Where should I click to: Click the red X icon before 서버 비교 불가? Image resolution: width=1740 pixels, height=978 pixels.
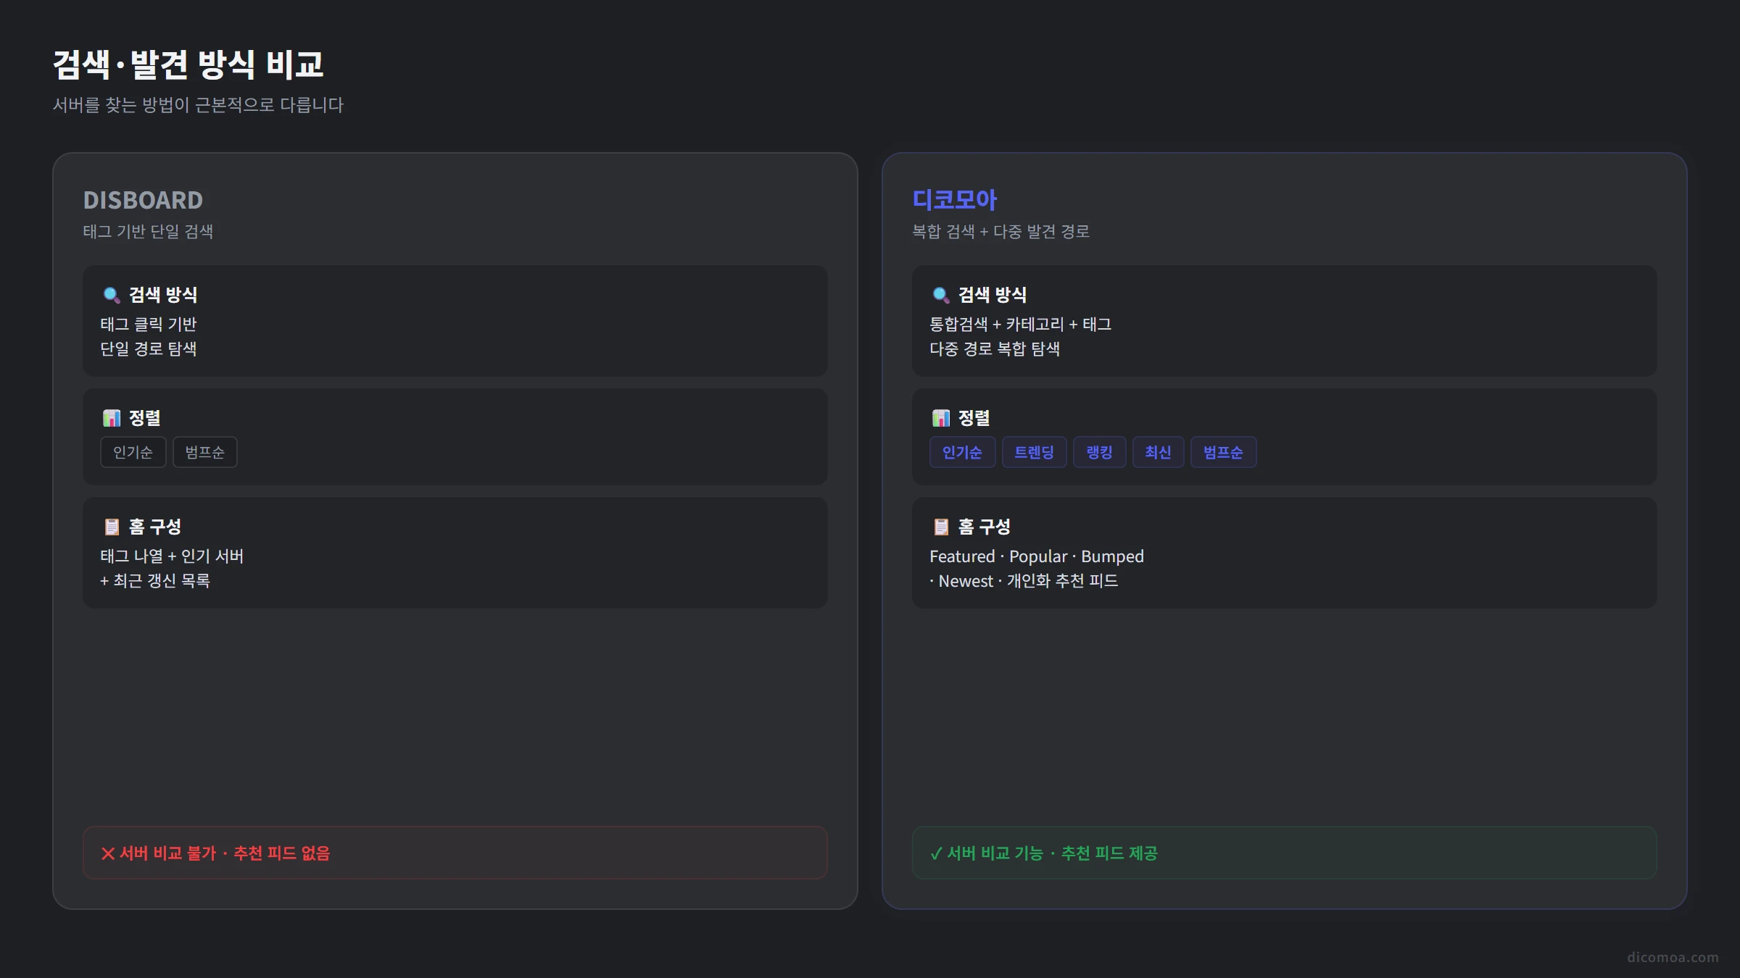(x=108, y=853)
